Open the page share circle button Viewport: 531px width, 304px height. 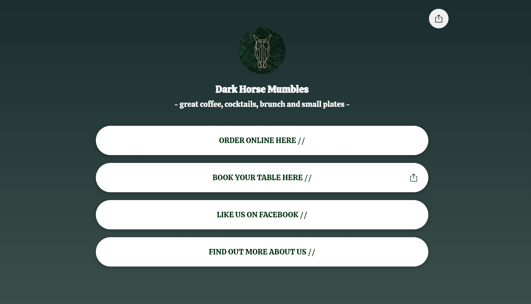coord(438,19)
